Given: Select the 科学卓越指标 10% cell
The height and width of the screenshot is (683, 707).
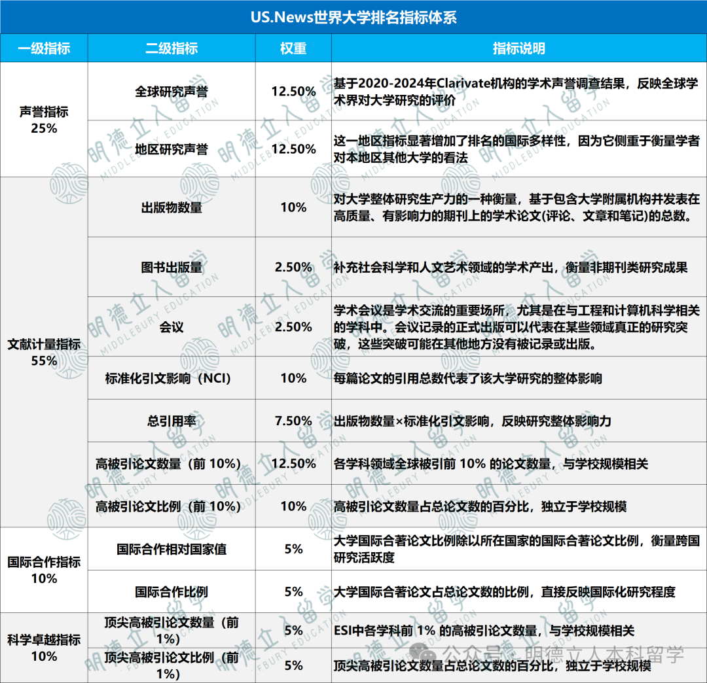Looking at the screenshot, I should click(x=44, y=648).
